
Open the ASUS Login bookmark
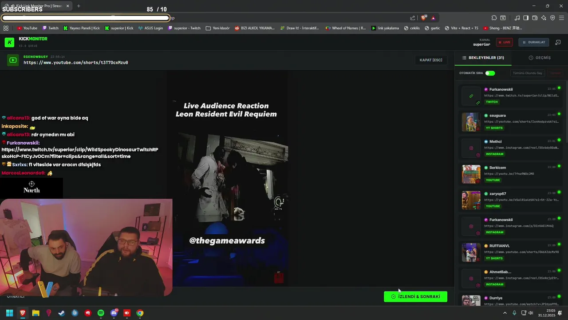coord(150,28)
